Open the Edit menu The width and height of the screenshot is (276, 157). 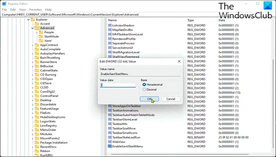[x=13, y=10]
